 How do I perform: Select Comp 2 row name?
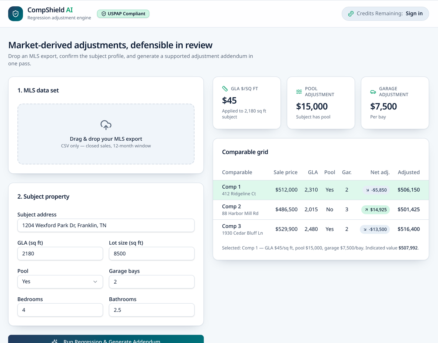231,206
